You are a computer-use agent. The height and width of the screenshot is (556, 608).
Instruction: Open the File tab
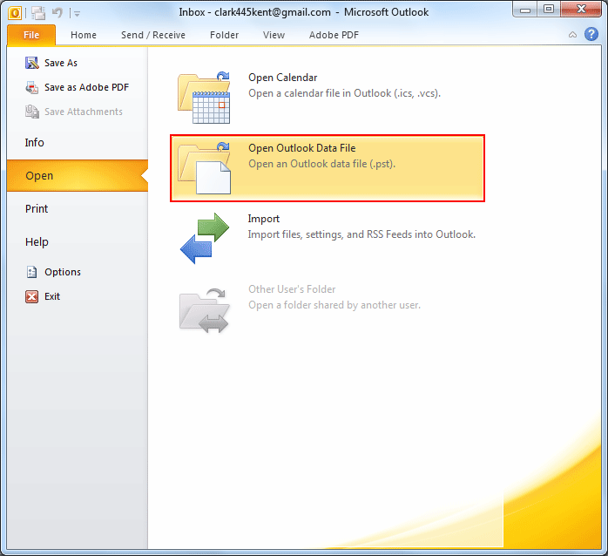[x=31, y=35]
